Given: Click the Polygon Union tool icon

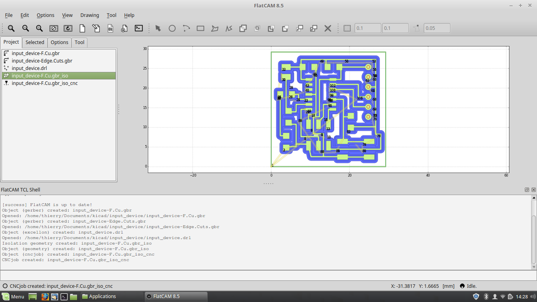Looking at the screenshot, I should pos(243,28).
